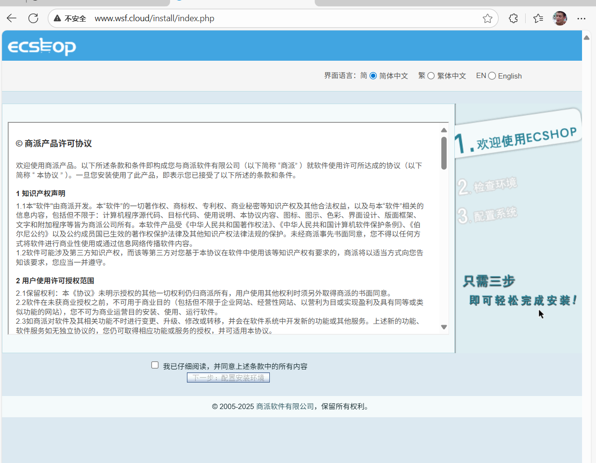
Task: Open the user profile avatar
Action: point(560,18)
